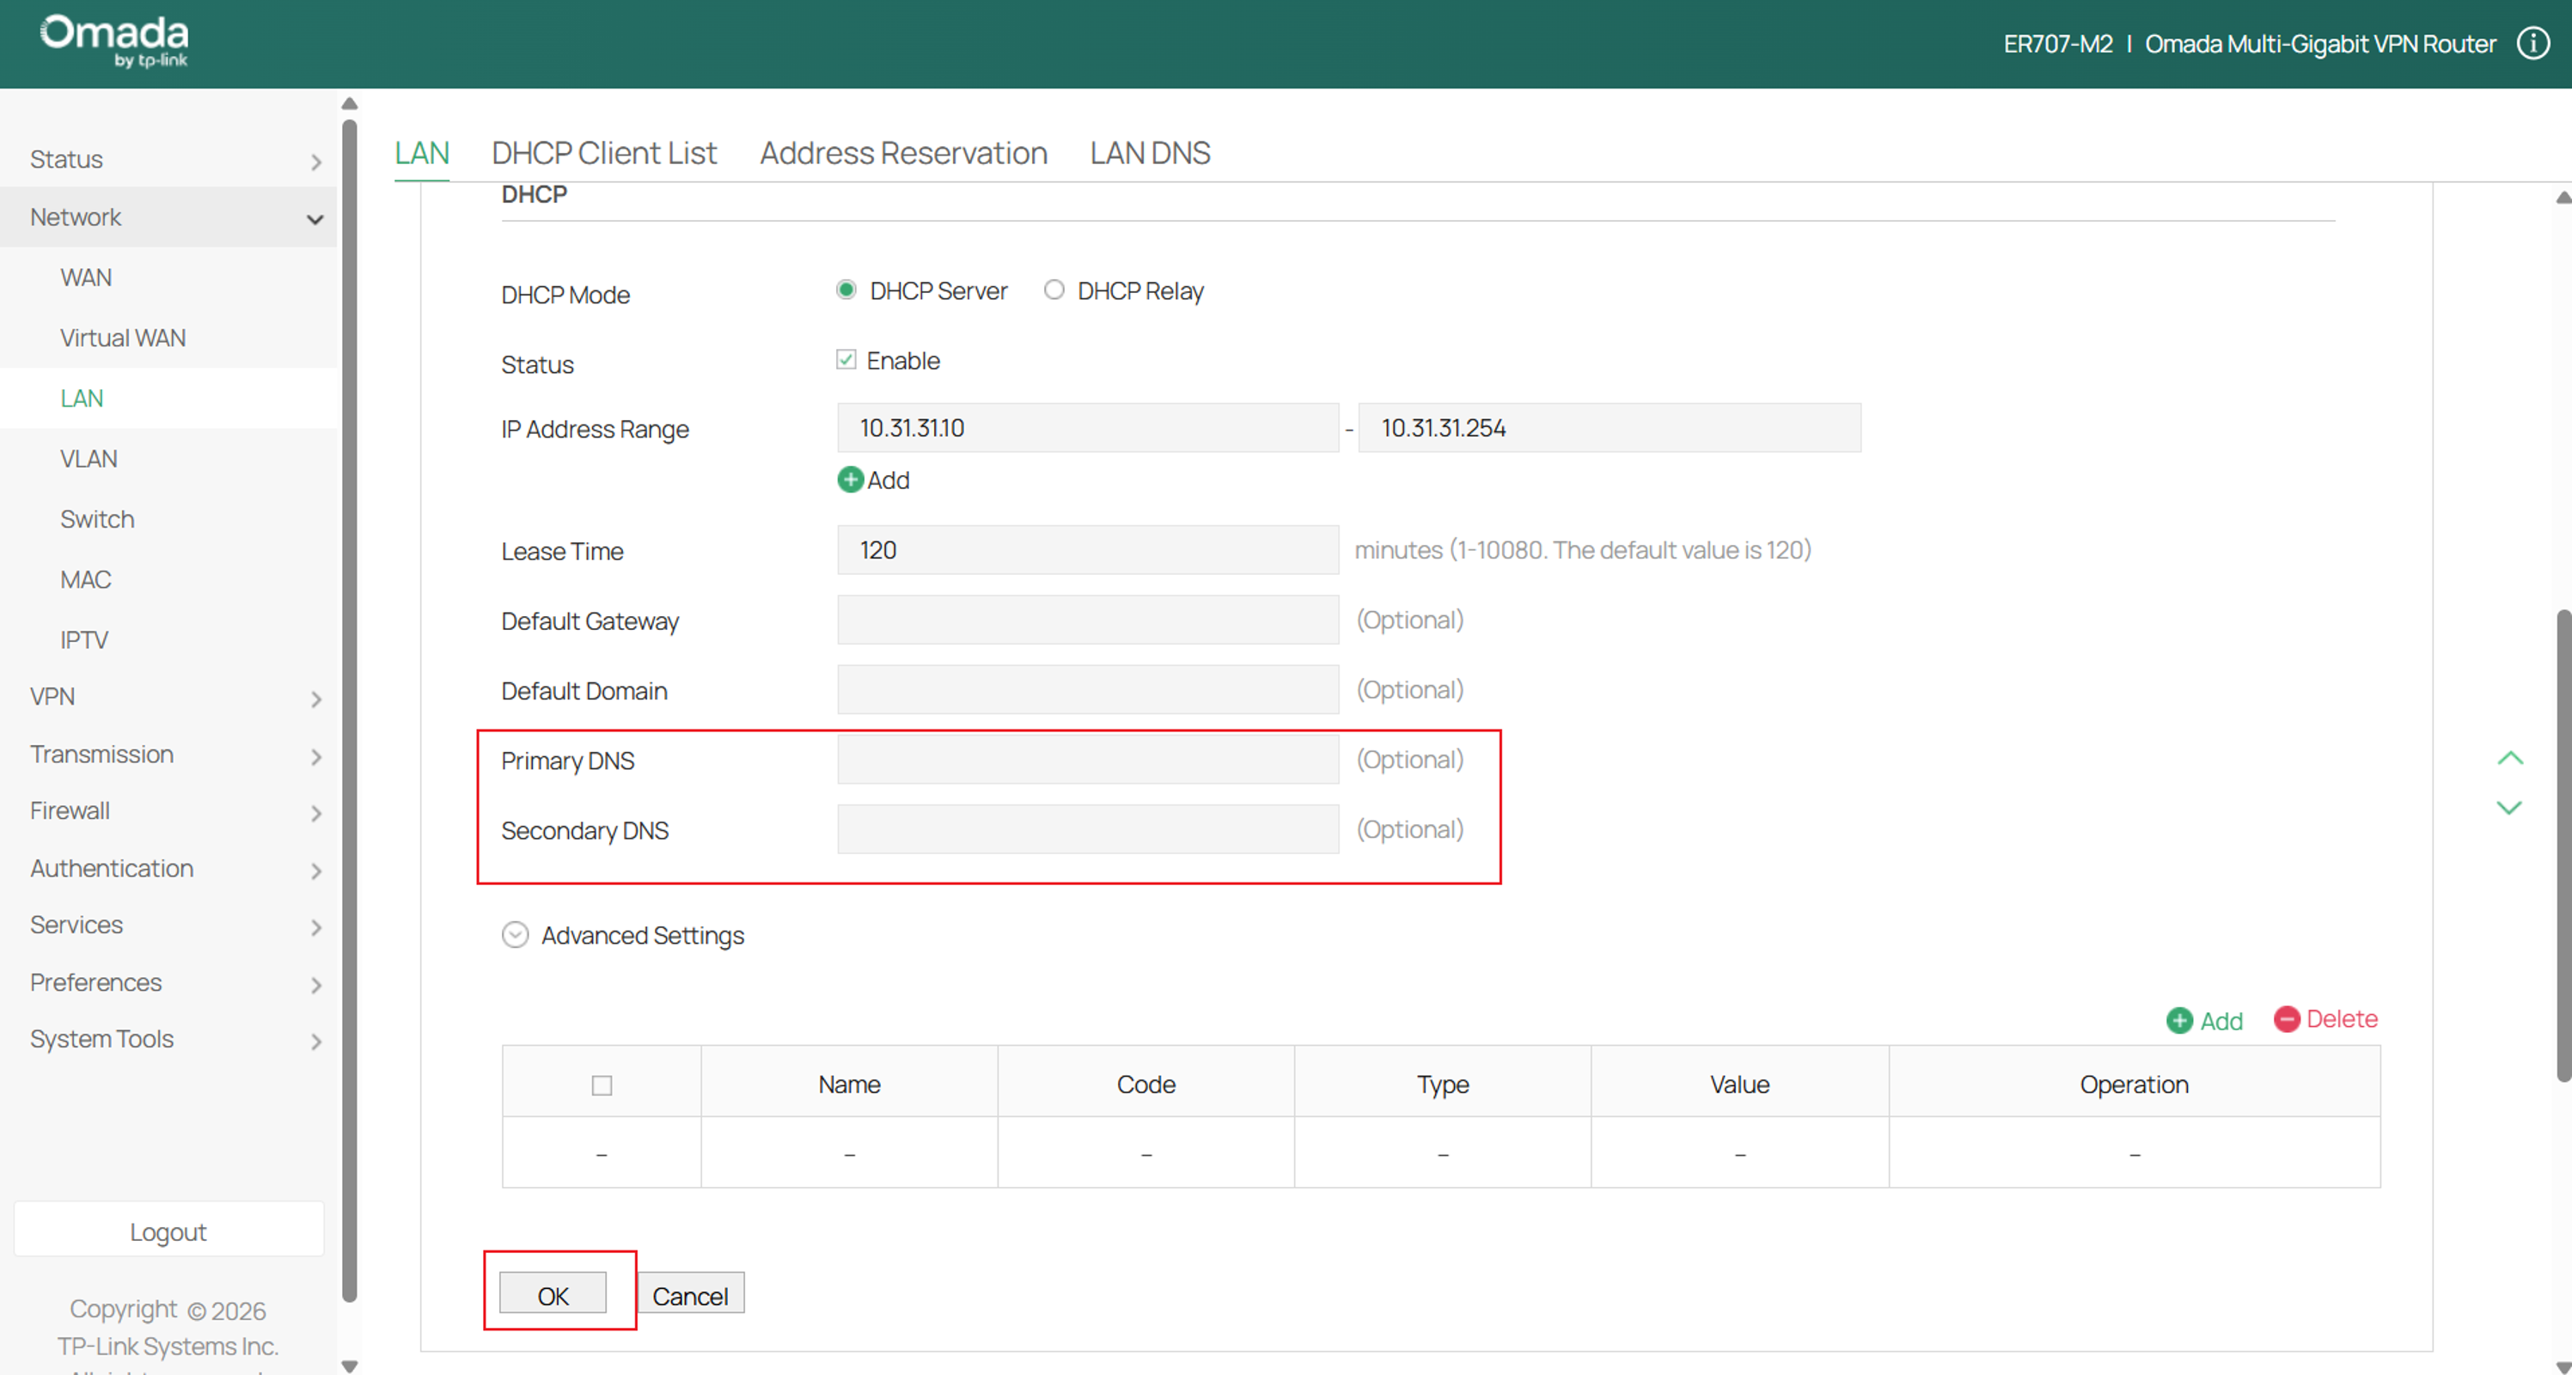Click the green up chevron at right edge

(x=2509, y=758)
